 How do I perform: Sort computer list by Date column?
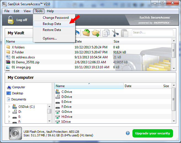[143, 86]
